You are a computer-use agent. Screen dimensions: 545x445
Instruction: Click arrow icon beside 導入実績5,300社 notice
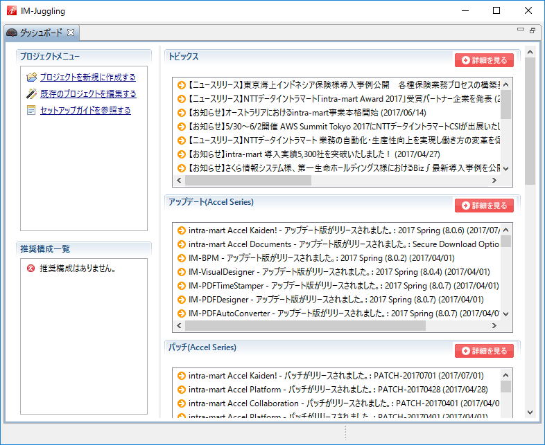click(x=182, y=154)
